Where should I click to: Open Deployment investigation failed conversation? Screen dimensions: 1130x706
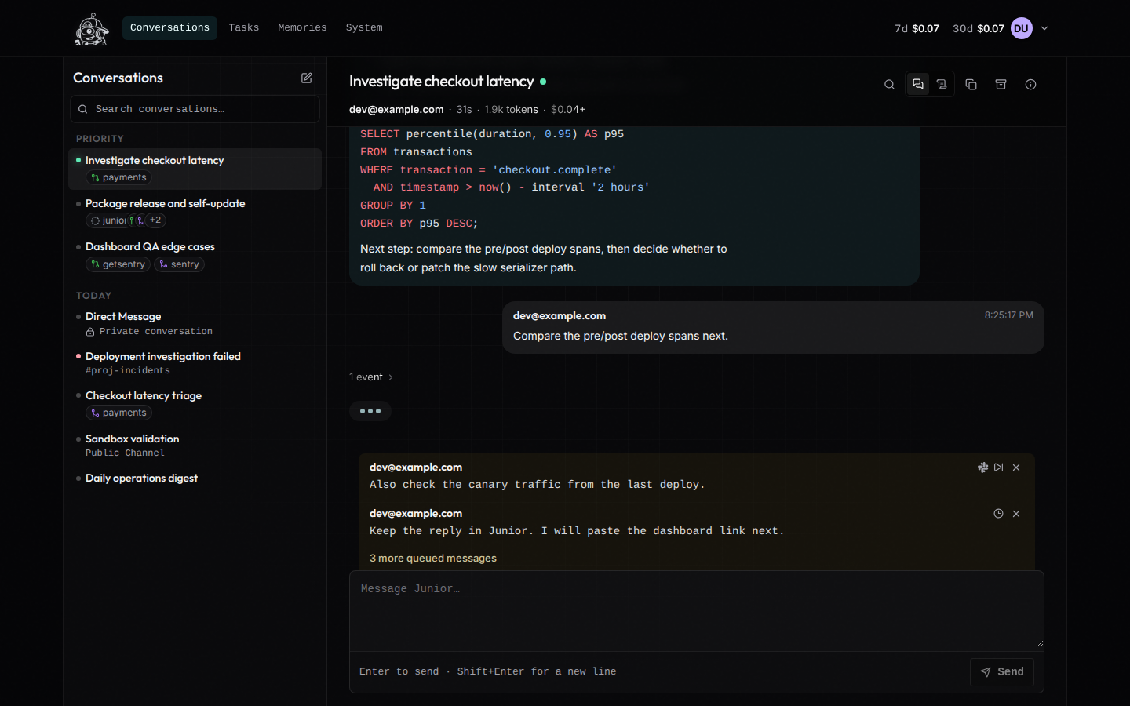click(195, 362)
